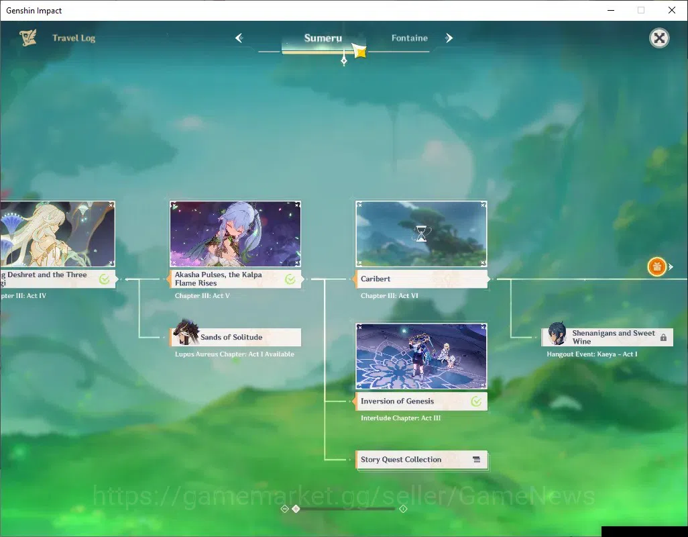Click arrow next to gift reward icon
The width and height of the screenshot is (688, 537).
pos(671,266)
